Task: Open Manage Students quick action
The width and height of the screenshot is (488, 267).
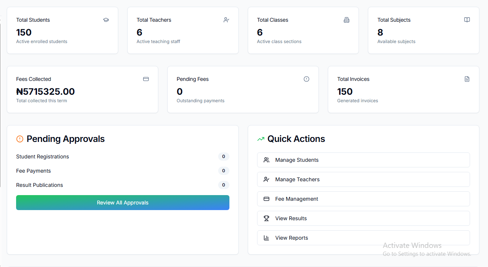Action: [363, 160]
